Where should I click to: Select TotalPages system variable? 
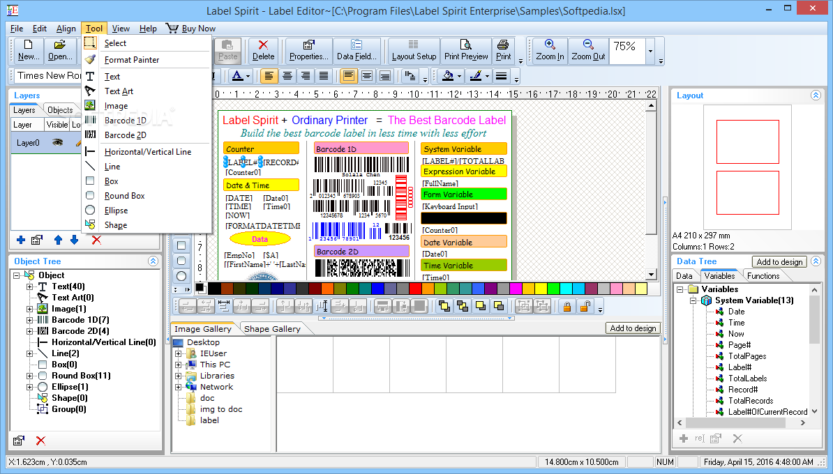click(x=747, y=356)
